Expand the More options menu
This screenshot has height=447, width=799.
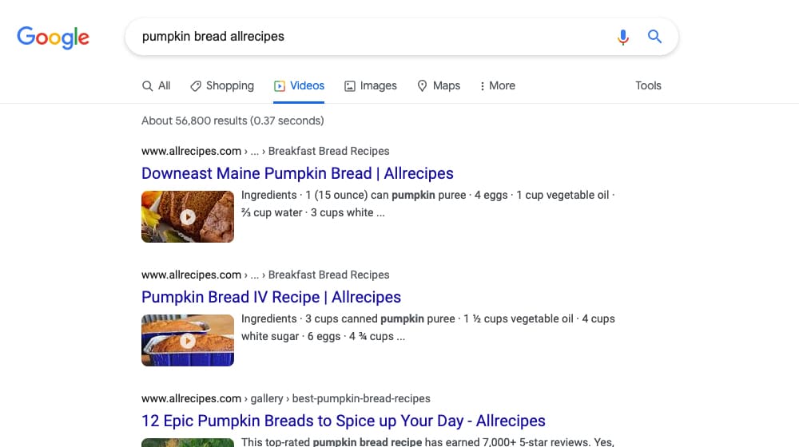point(497,85)
